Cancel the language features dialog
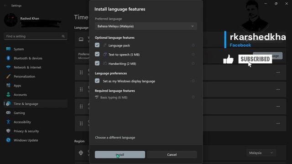This screenshot has width=292, height=164. [x=172, y=154]
